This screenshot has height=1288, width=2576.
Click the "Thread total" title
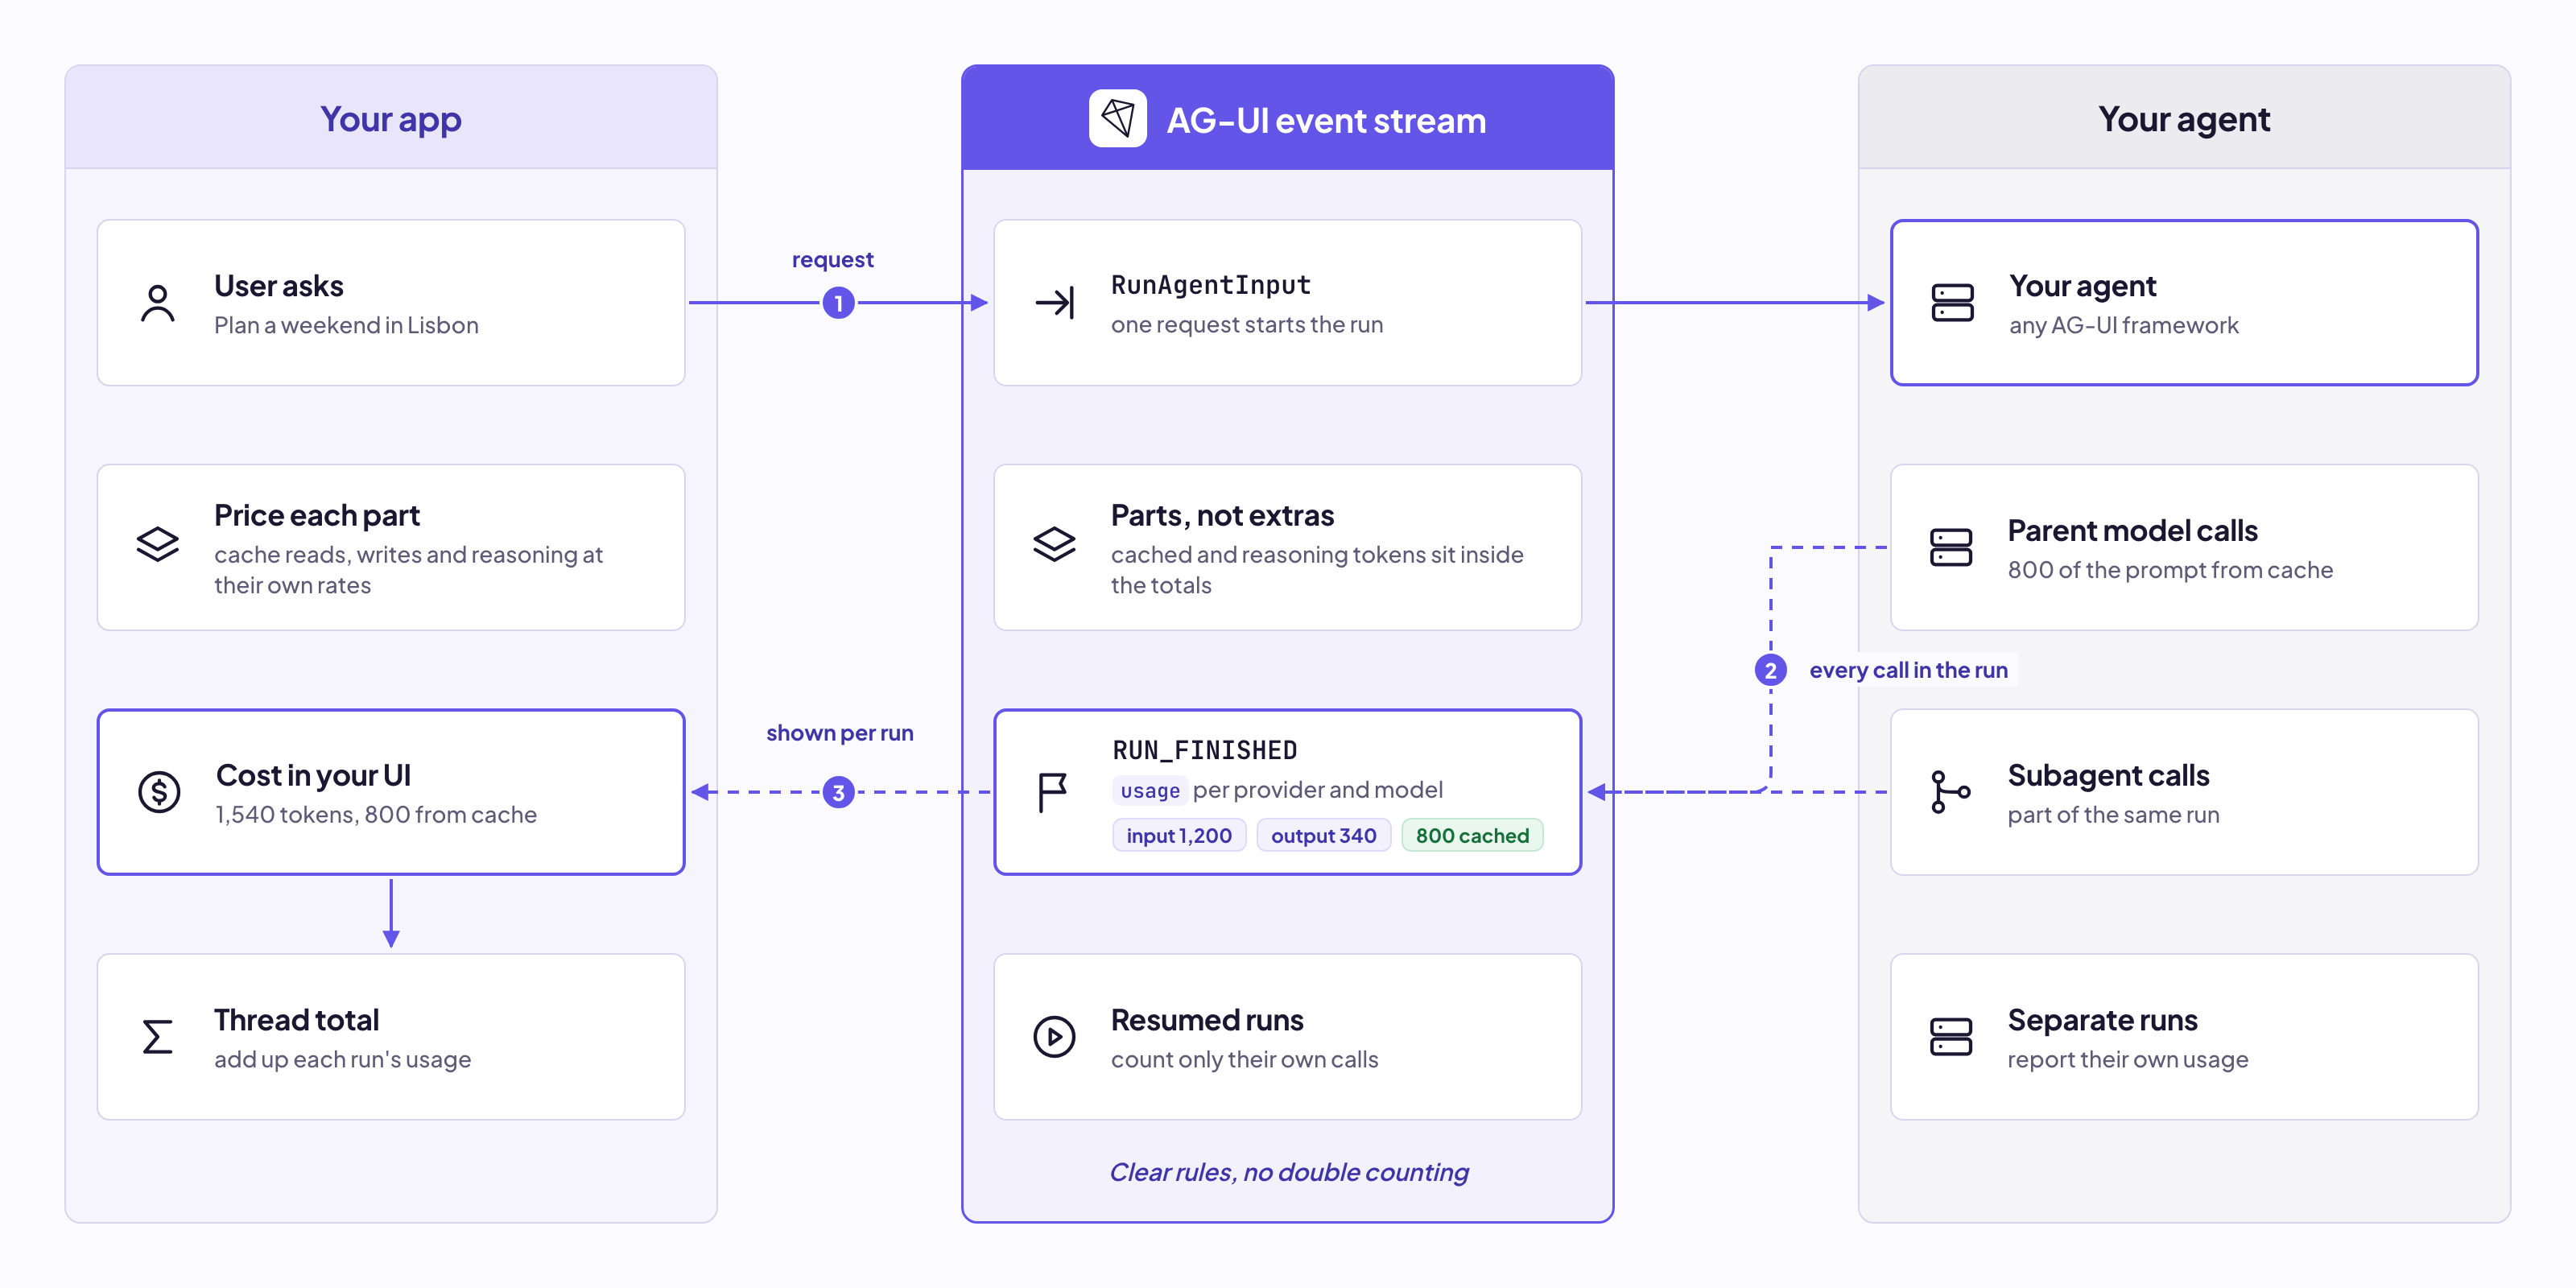[x=296, y=1020]
